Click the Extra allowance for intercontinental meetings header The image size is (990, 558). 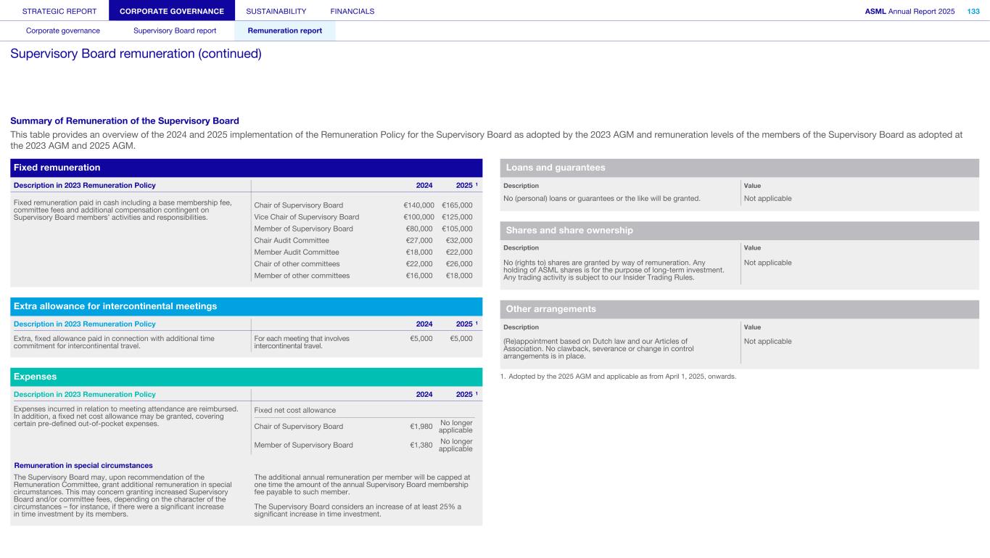point(115,306)
